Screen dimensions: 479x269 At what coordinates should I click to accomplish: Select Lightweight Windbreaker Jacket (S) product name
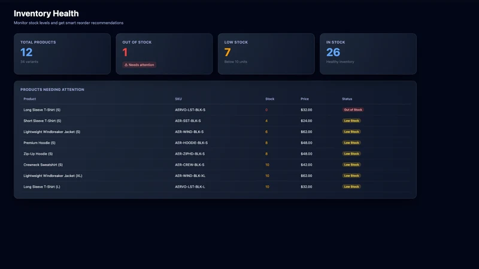(52, 132)
